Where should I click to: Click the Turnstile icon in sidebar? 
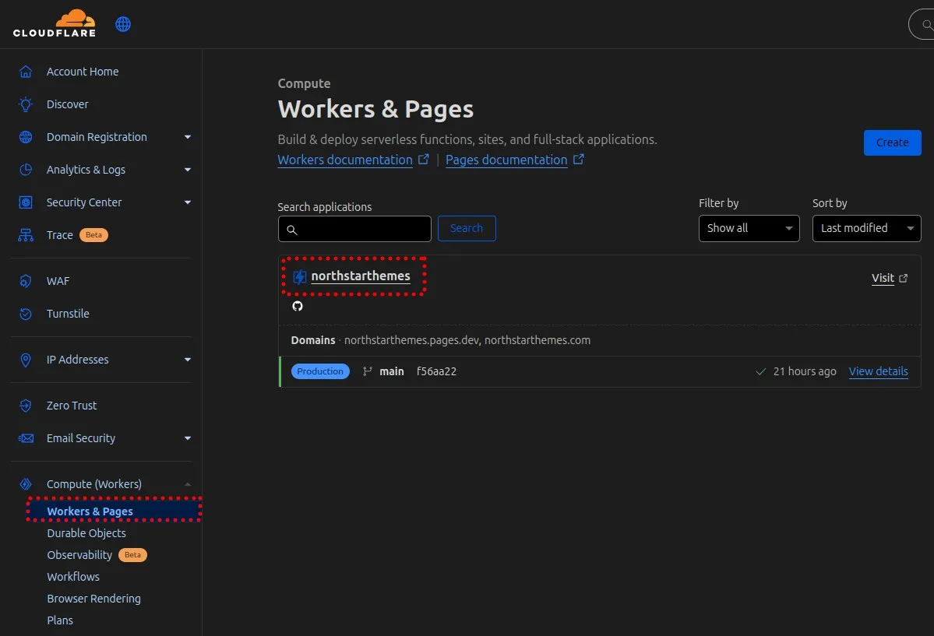click(26, 314)
